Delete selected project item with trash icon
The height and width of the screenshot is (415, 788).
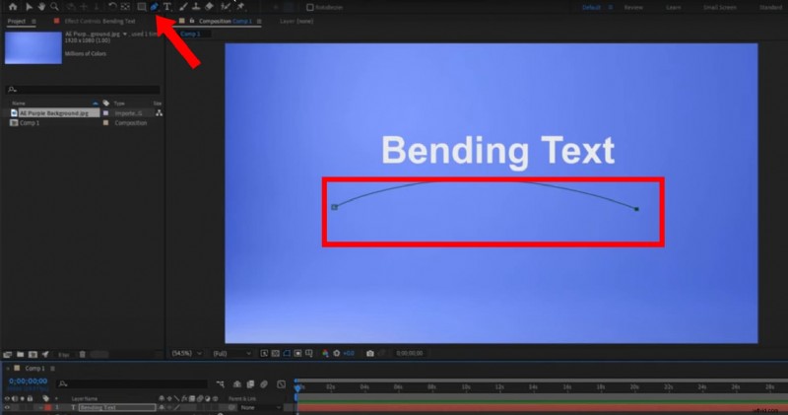83,354
